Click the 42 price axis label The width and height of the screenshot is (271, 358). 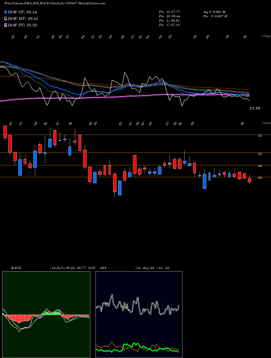[260, 154]
